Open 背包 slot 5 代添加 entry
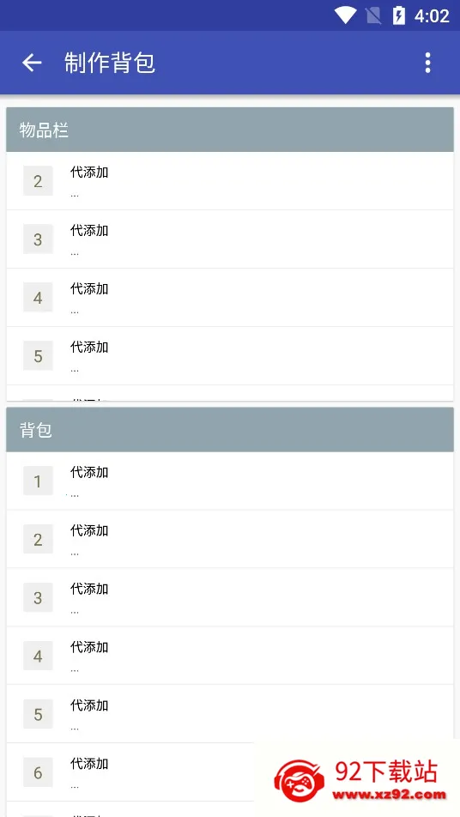This screenshot has width=460, height=817. click(230, 714)
